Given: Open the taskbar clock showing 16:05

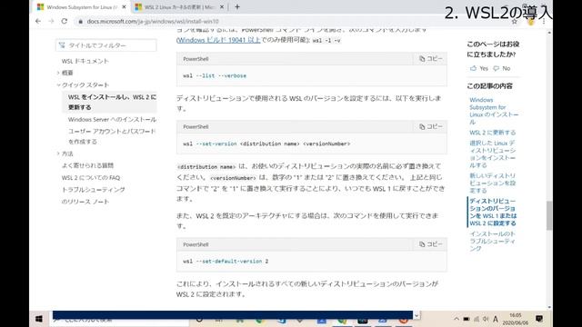Looking at the screenshot, I should pyautogui.click(x=516, y=319).
